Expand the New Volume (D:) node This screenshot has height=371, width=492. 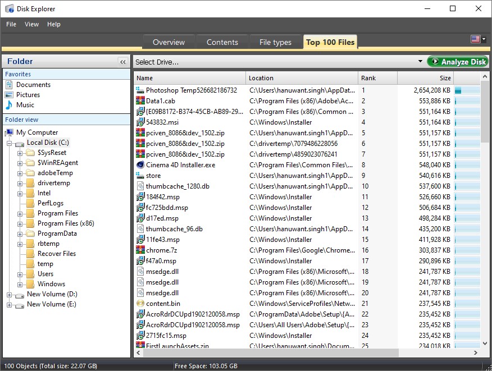coord(10,294)
